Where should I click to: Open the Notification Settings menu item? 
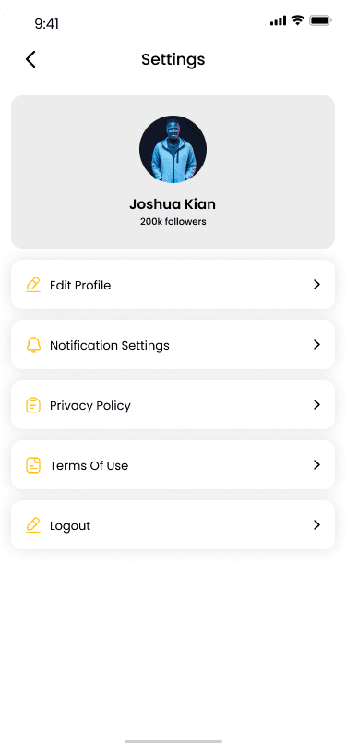coord(173,345)
